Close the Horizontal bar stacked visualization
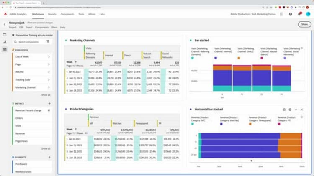 (x=302, y=110)
